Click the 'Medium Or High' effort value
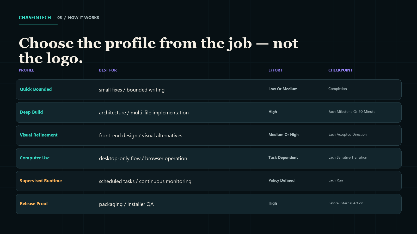The height and width of the screenshot is (234, 417). (x=284, y=135)
